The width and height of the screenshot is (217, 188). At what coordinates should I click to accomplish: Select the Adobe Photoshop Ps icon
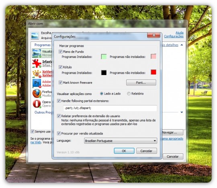pos(37,83)
